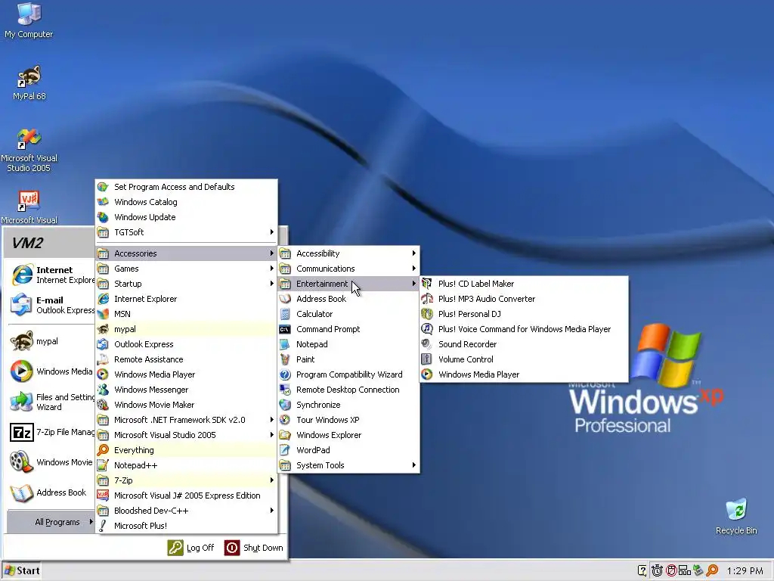Select Set Program Access and Defaults
774x581 pixels.
(186, 187)
